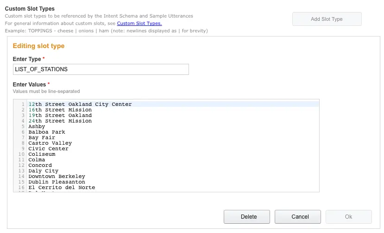Image resolution: width=384 pixels, height=233 pixels.
Task: Select the Downtown Berkeley line
Action: pyautogui.click(x=57, y=177)
